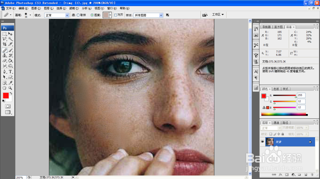Click the foreground color swatch in toolbox
Screen dimensions: 320x179
coord(6,96)
